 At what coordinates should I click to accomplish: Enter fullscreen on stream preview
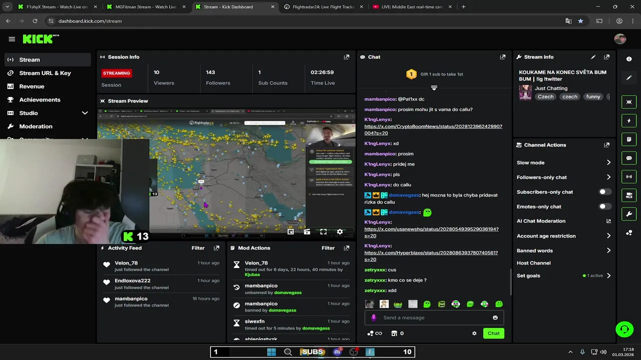(323, 231)
